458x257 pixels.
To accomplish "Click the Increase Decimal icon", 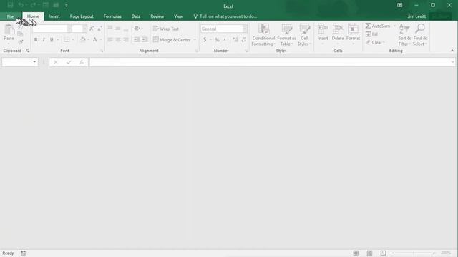I will 235,40.
